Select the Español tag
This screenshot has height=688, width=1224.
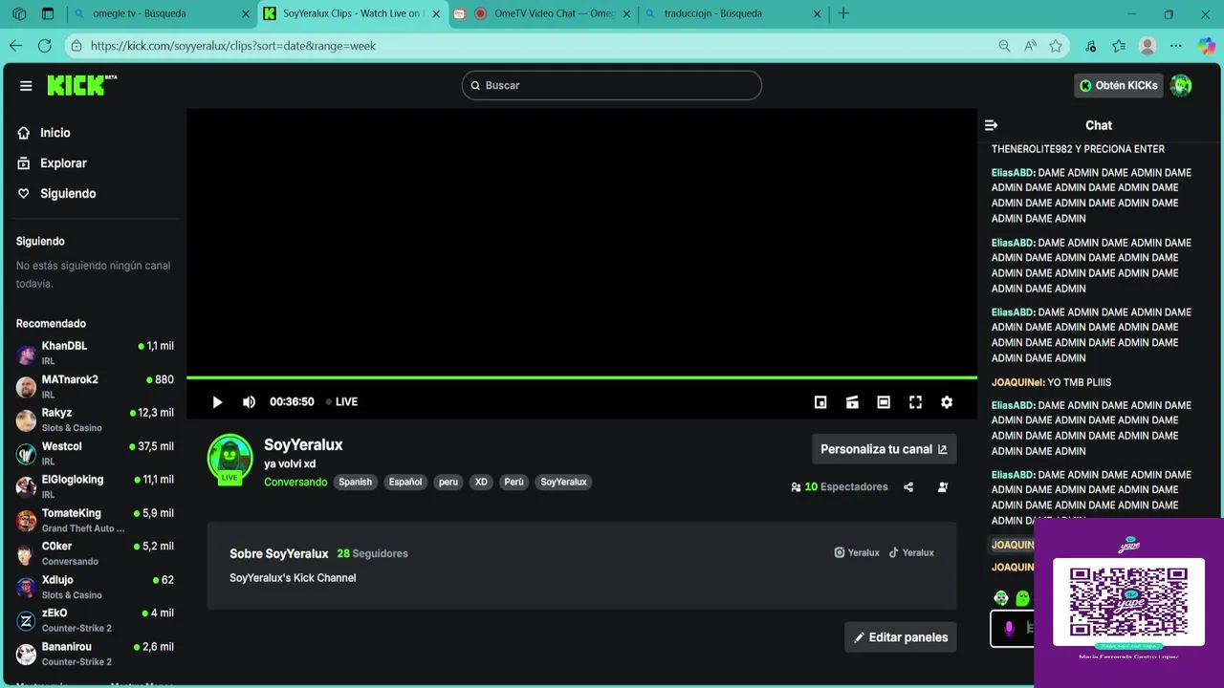pyautogui.click(x=405, y=482)
